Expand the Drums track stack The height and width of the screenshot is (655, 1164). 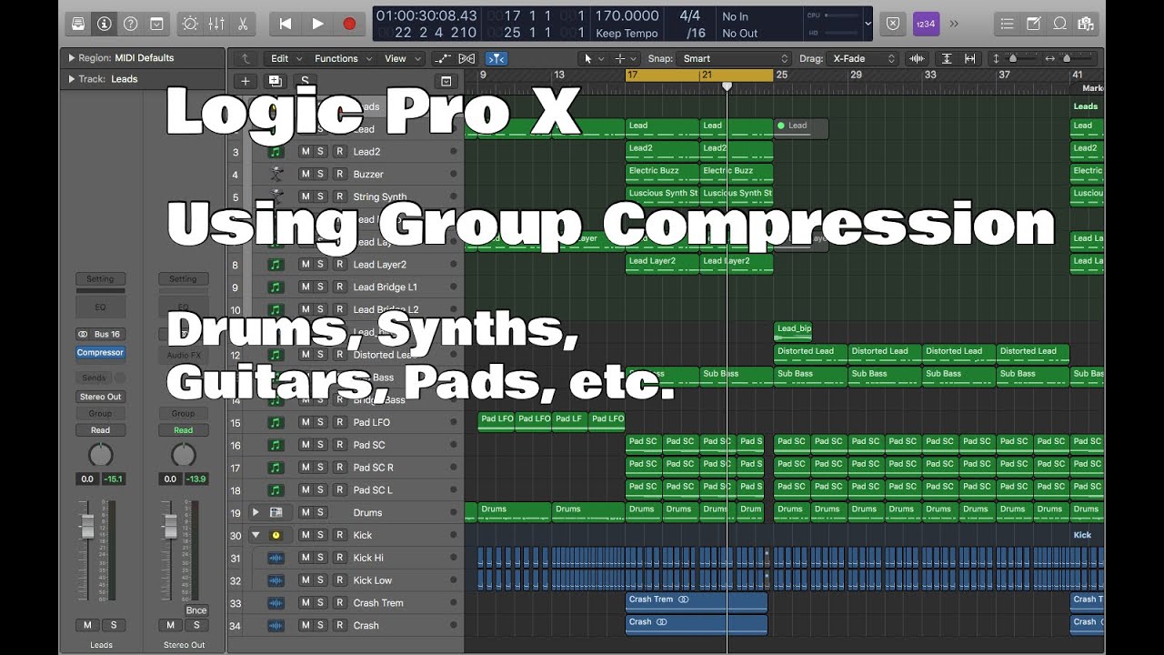coord(256,513)
